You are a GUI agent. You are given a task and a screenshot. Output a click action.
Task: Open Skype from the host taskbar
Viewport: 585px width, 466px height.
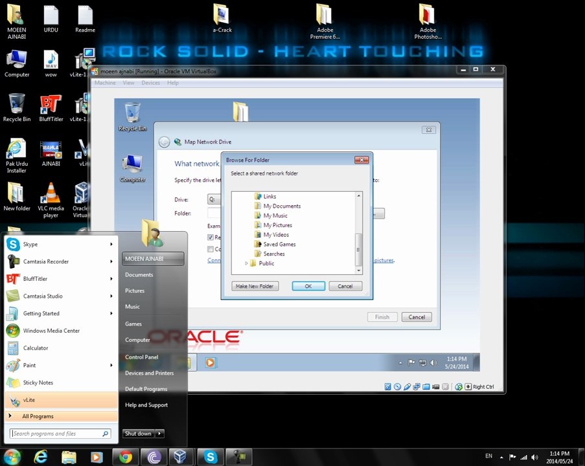point(211,457)
